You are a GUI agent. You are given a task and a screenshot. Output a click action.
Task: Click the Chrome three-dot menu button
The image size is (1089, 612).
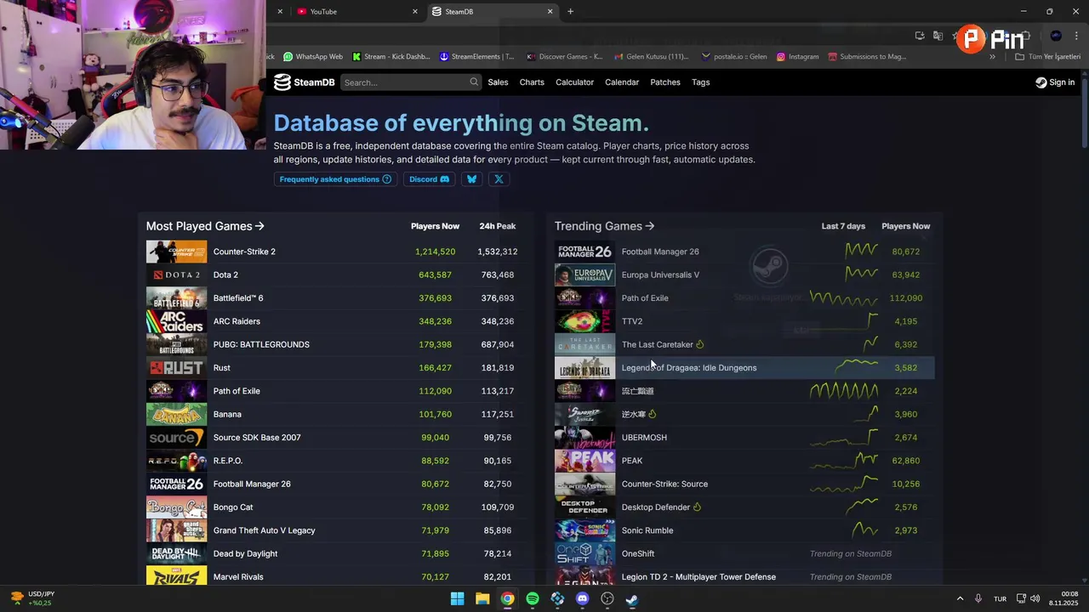pos(1078,36)
